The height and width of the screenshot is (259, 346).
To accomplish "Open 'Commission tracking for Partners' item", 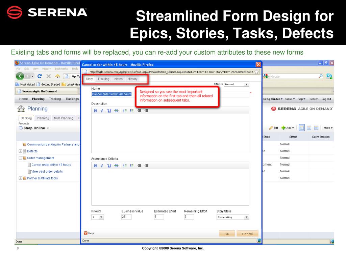I will click(x=53, y=144).
